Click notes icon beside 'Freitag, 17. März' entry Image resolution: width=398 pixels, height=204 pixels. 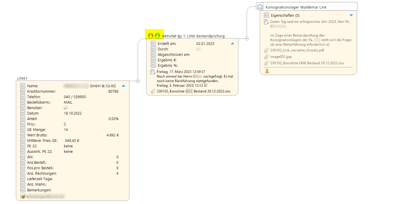153,72
